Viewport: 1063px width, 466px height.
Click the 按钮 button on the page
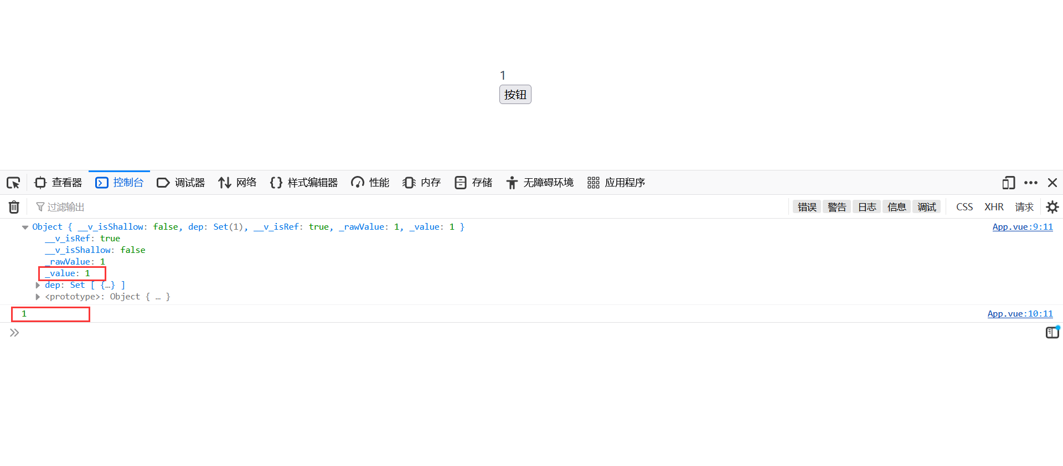tap(515, 95)
